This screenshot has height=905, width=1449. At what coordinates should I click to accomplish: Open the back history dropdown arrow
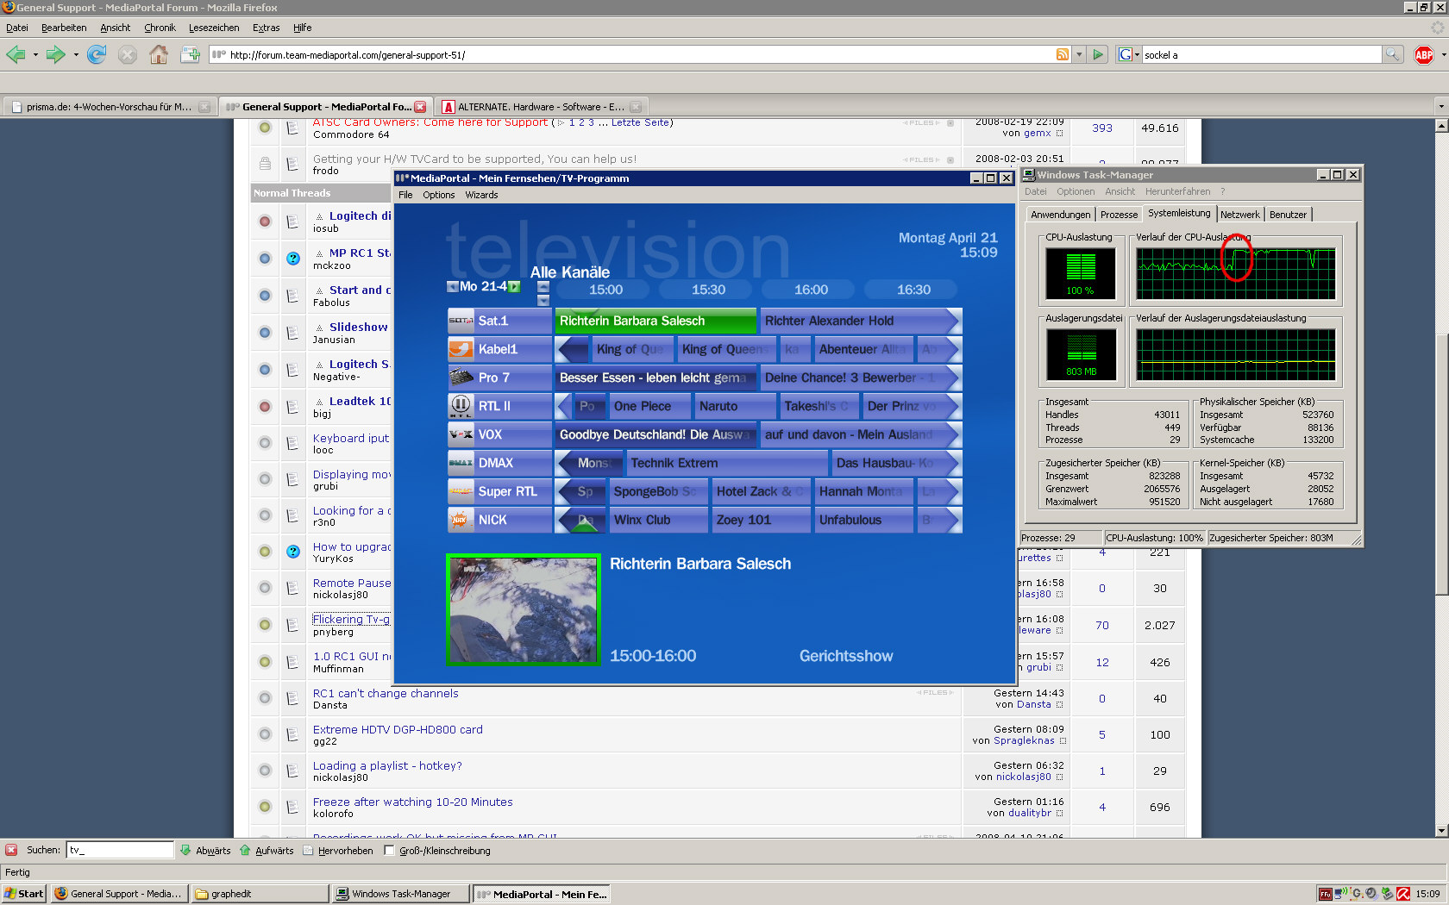[x=35, y=55]
